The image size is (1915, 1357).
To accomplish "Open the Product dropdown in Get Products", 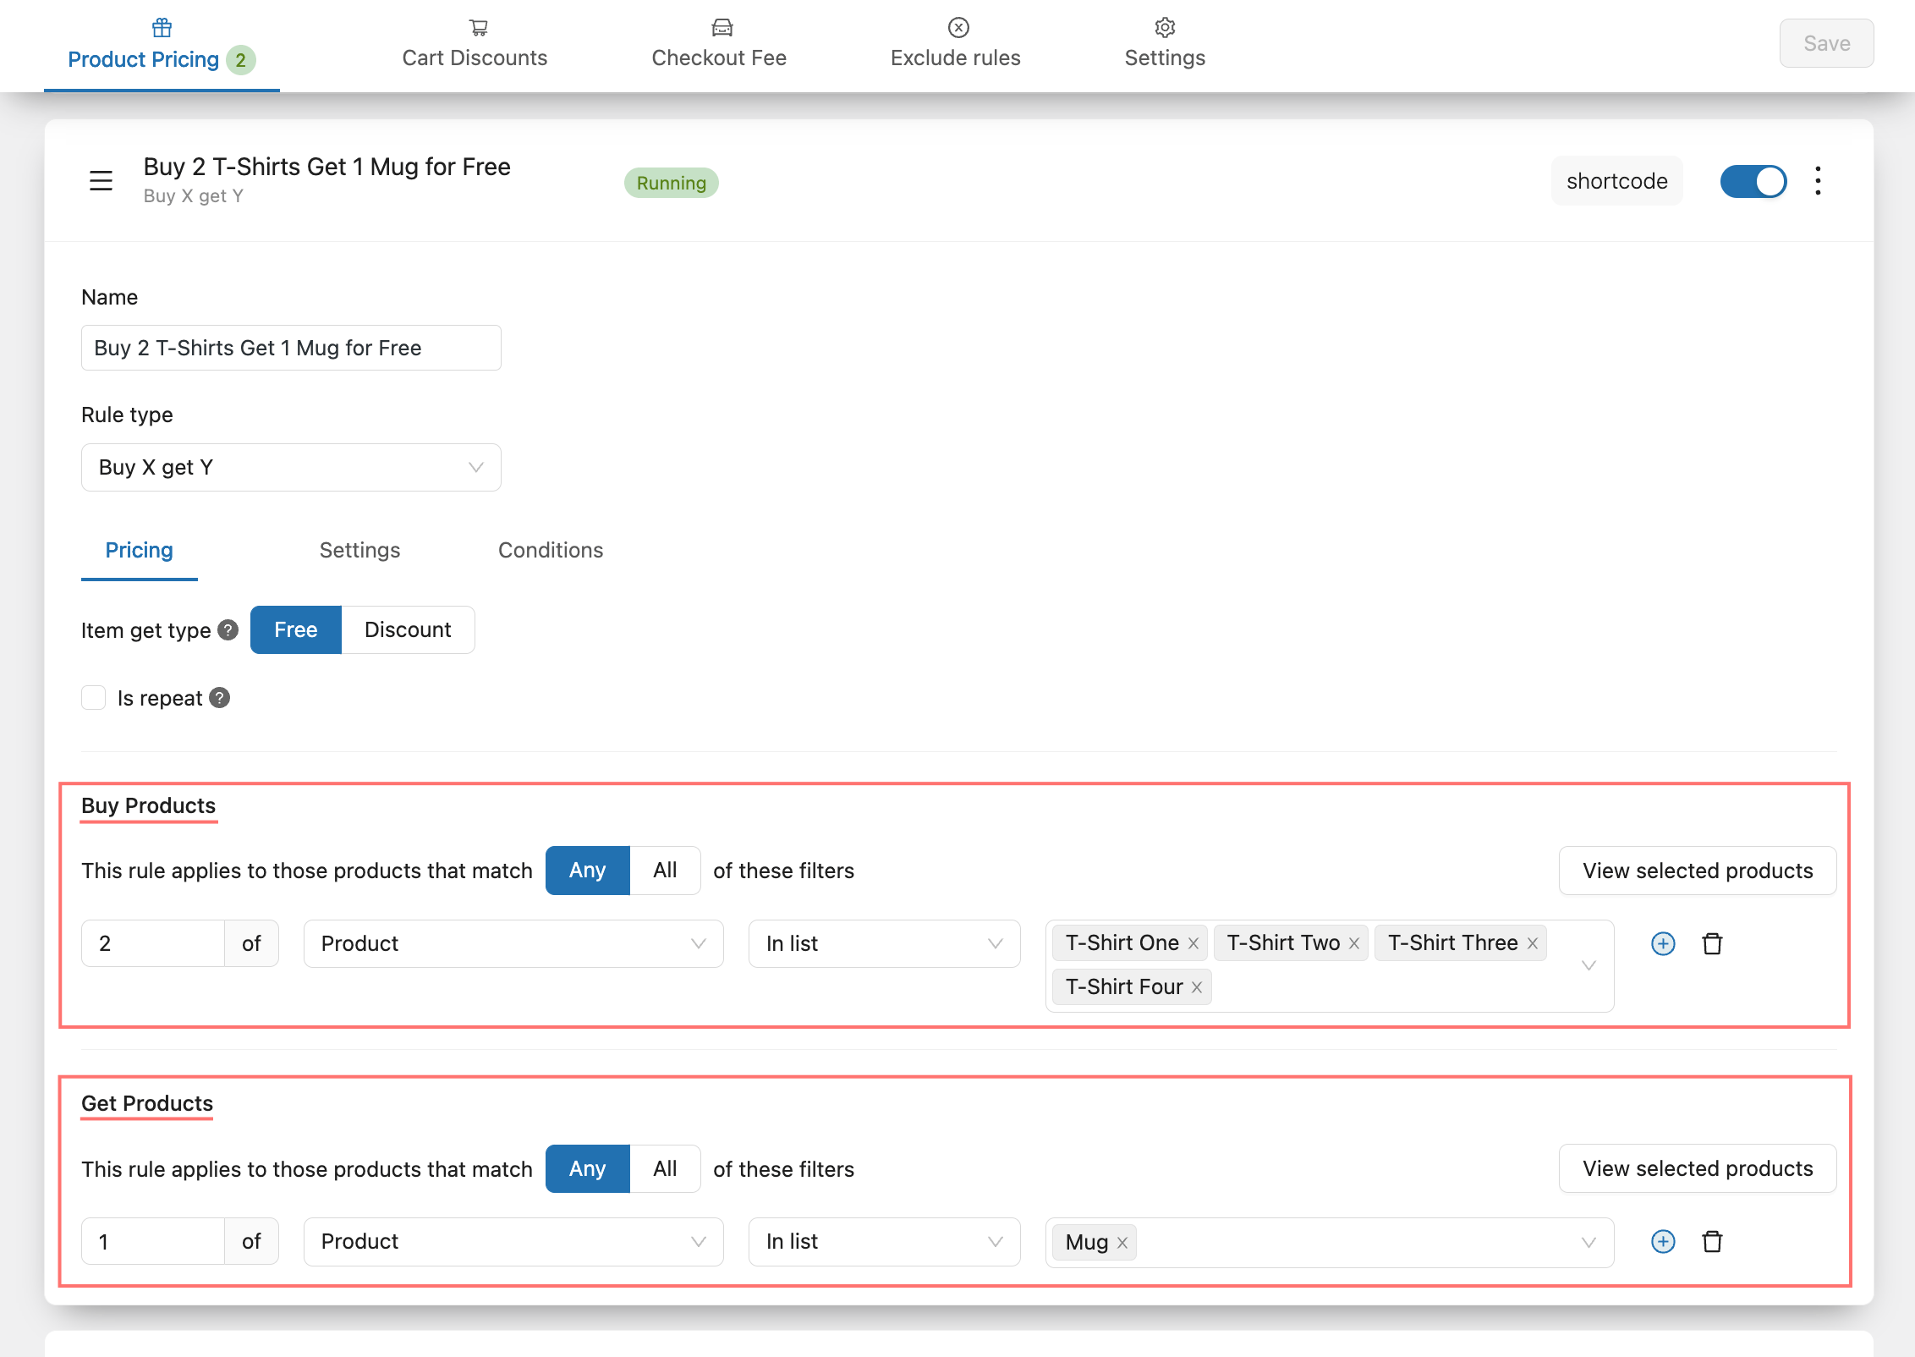I will click(x=513, y=1241).
